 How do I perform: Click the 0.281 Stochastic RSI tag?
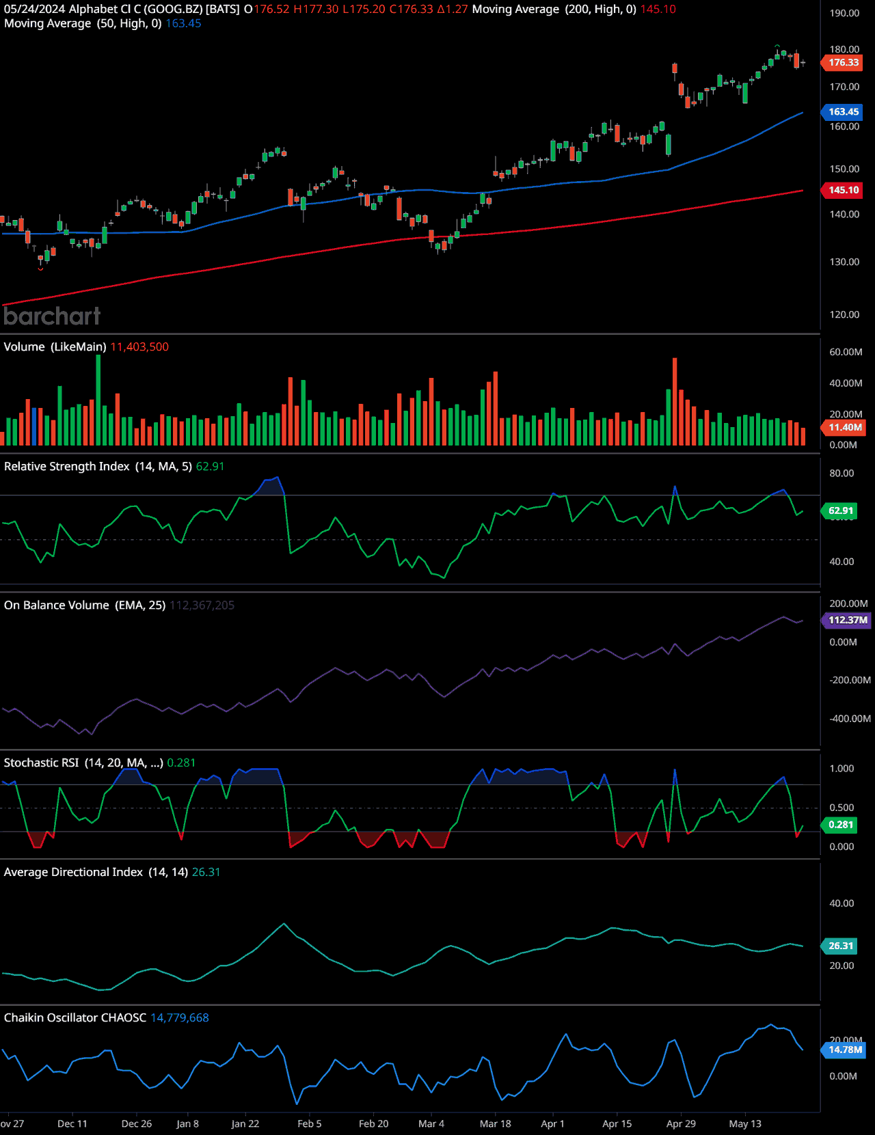(840, 825)
